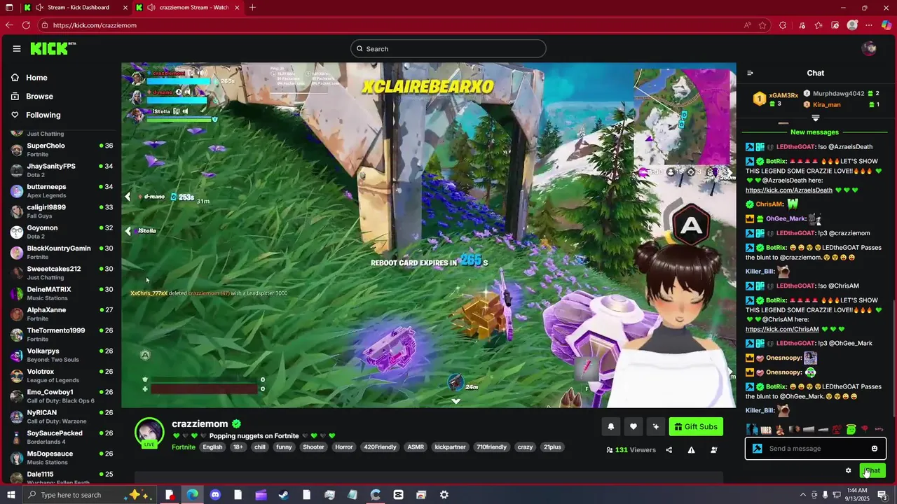Open SuperCholo channel in sidebar

point(62,150)
